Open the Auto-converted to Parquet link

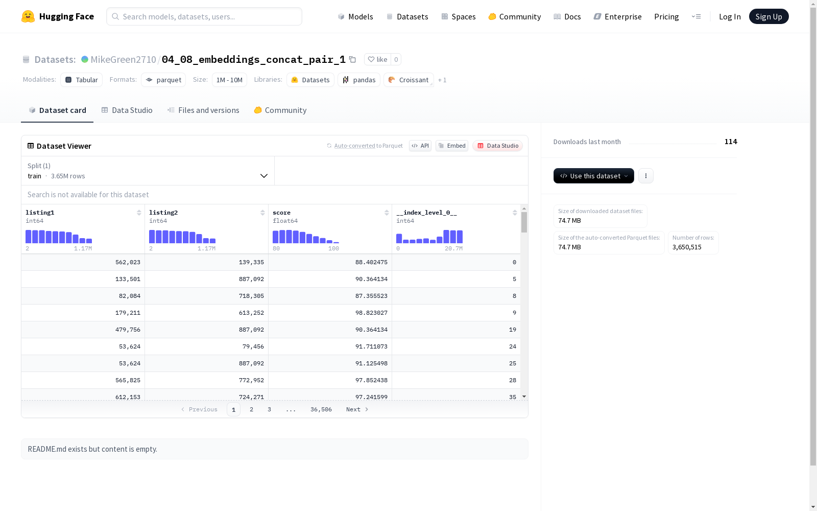[369, 146]
